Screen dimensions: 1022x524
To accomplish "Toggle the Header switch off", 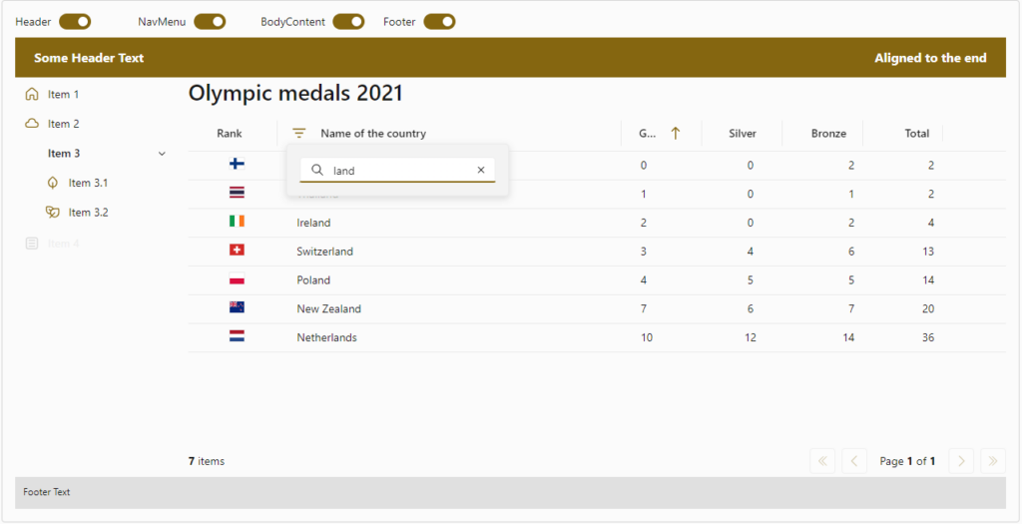I will tap(75, 22).
